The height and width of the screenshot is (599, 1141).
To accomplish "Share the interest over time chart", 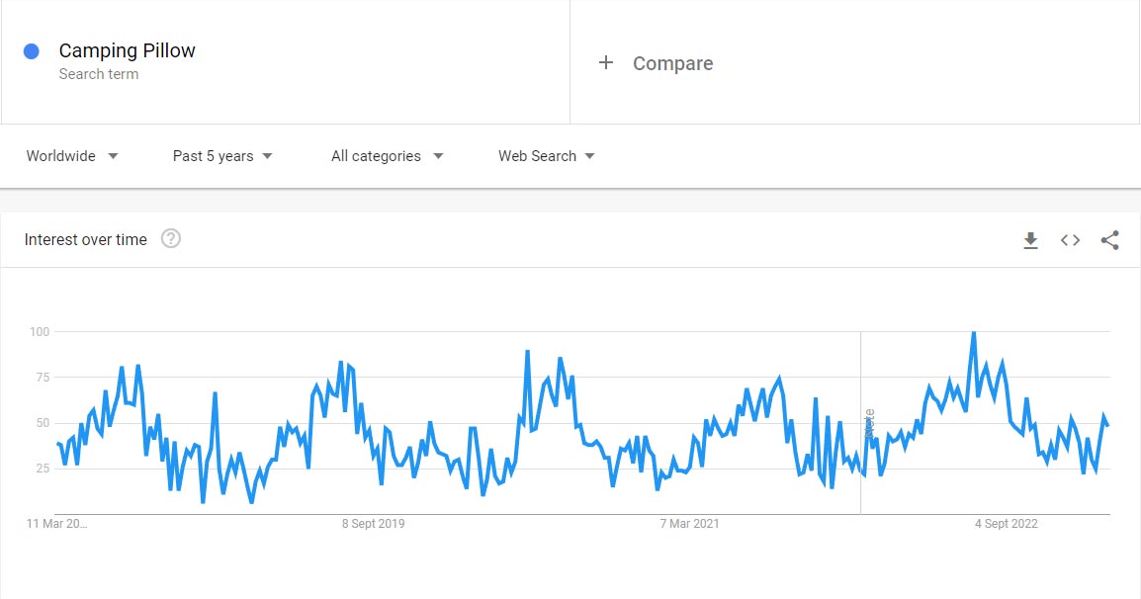I will [x=1109, y=240].
